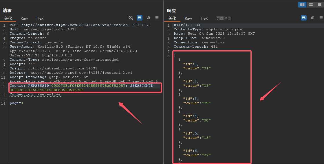Image resolution: width=324 pixels, height=164 pixels.
Task: Click the page=1 body parameter
Action: pyautogui.click(x=17, y=103)
